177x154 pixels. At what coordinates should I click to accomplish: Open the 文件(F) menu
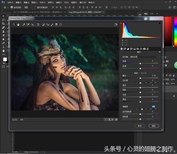10,2
